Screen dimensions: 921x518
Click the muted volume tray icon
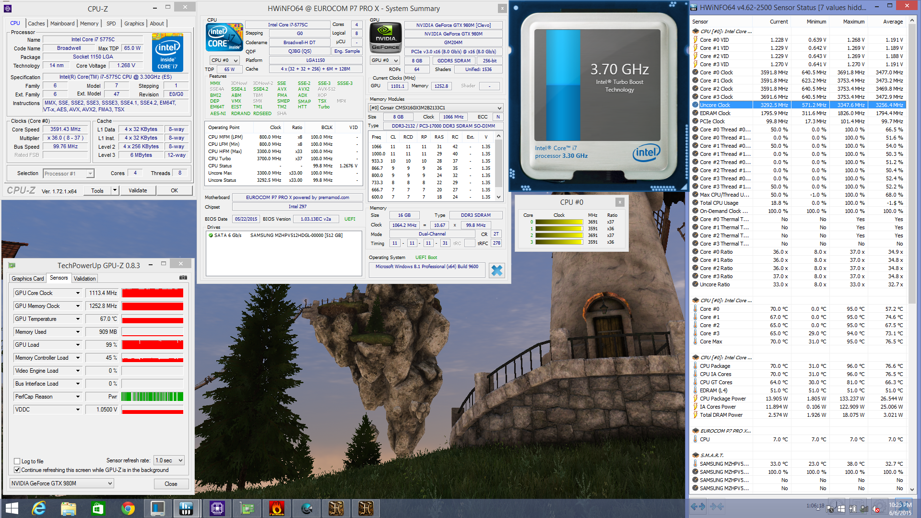(x=877, y=509)
